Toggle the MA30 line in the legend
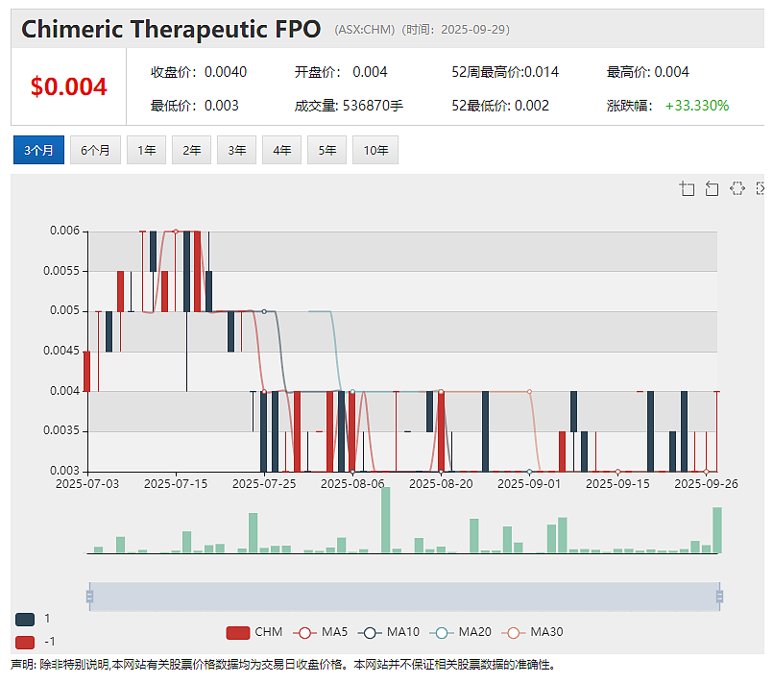The height and width of the screenshot is (683, 773). [x=532, y=632]
